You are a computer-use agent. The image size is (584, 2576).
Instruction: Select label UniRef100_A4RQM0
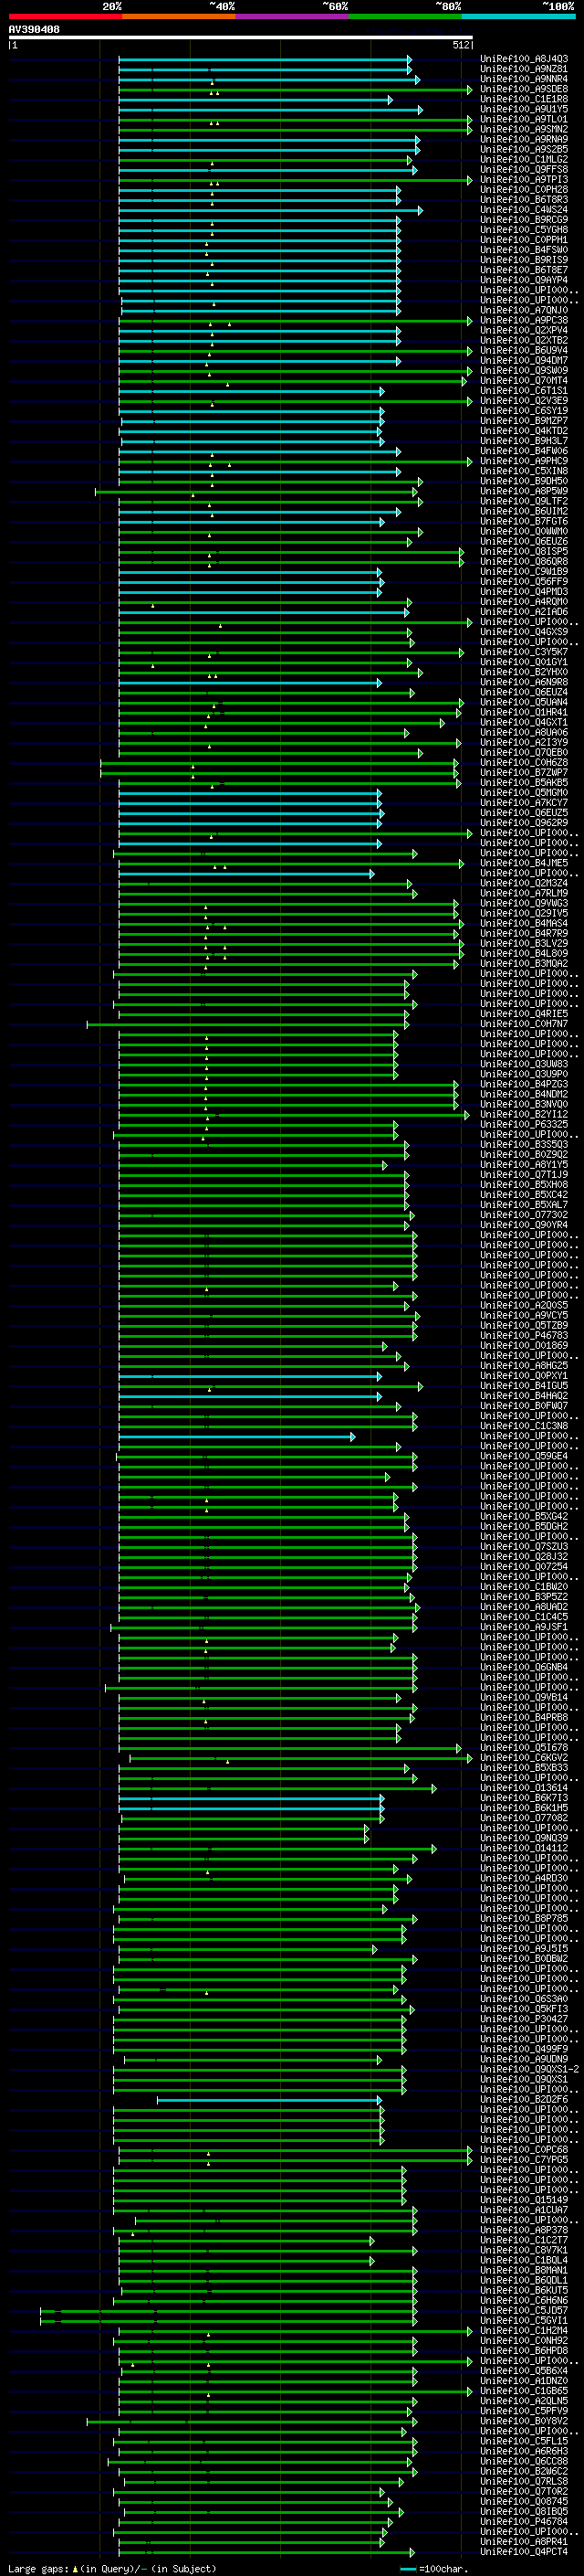(x=524, y=602)
